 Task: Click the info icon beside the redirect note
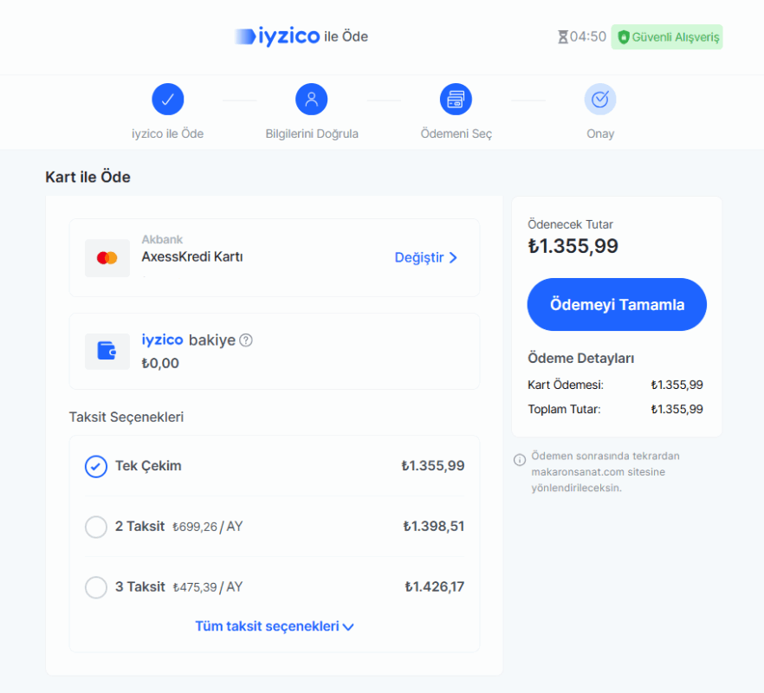(520, 460)
